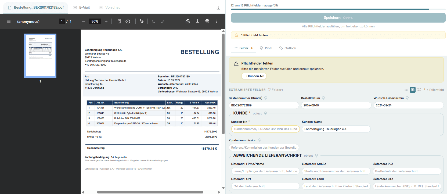
Task: Click the '16870.15 €' total in PDF
Action: point(209,149)
